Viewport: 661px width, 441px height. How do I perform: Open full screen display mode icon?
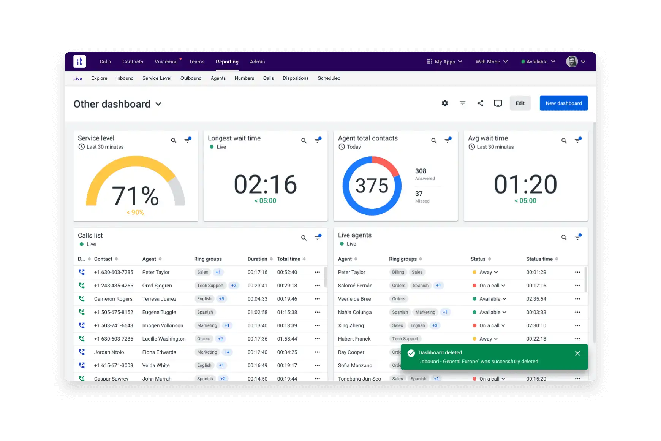498,103
